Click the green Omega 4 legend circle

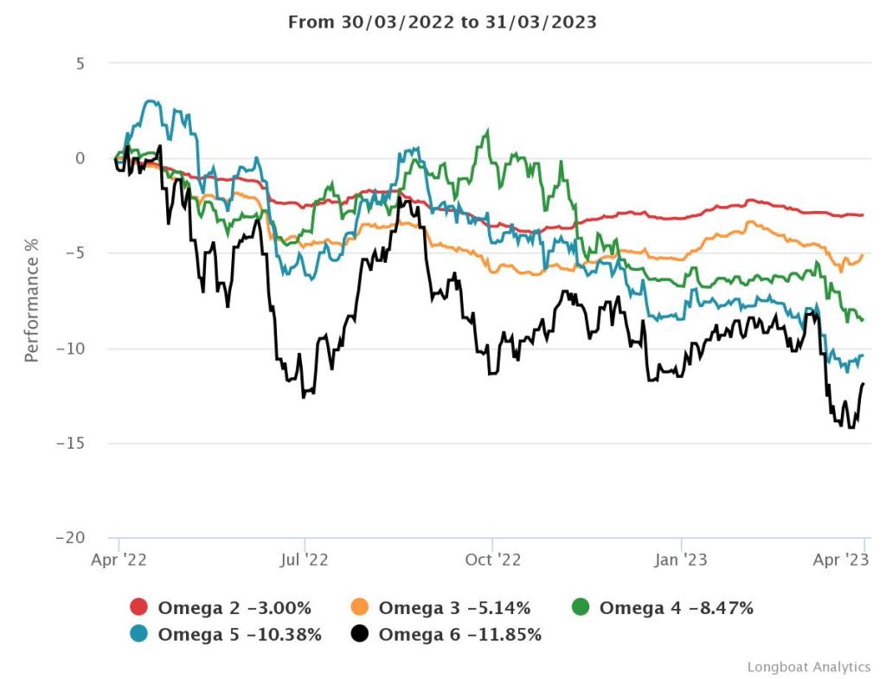[x=581, y=607]
